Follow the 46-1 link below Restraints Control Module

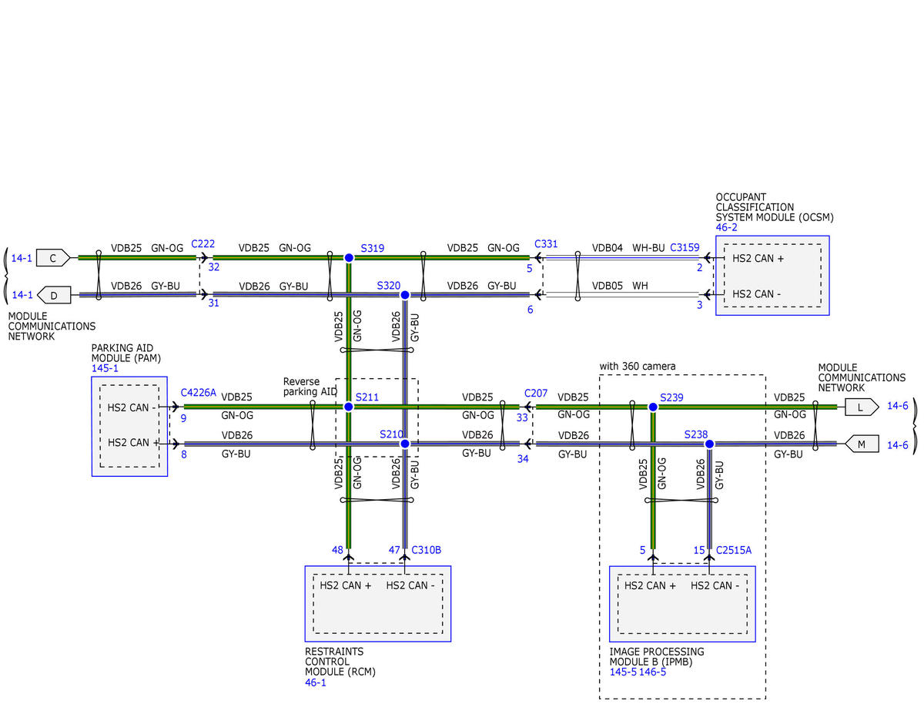(x=316, y=682)
